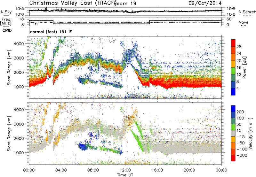Click the CPID label
The height and width of the screenshot is (177, 256).
coord(7,30)
